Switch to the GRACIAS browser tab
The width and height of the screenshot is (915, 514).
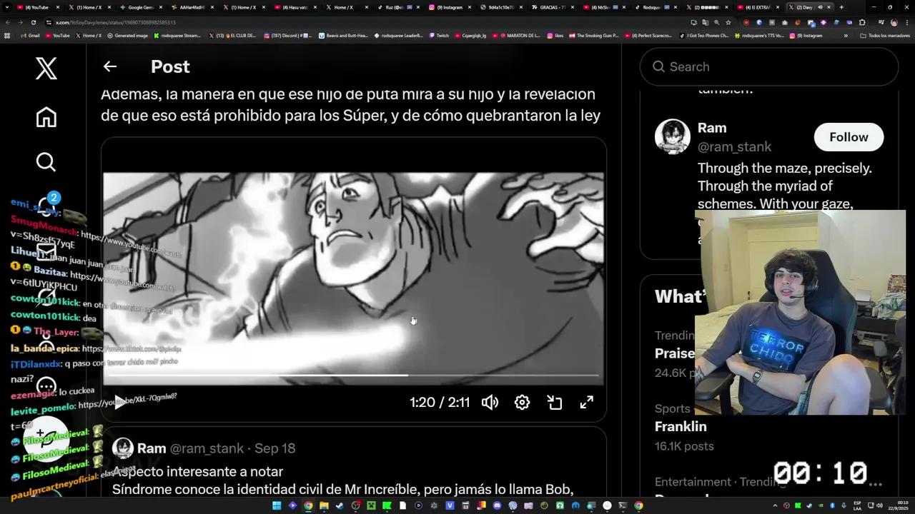point(554,7)
